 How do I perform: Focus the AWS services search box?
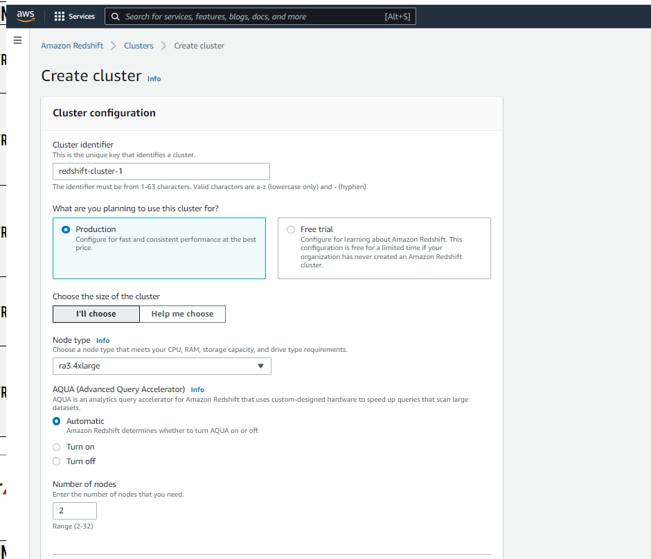pyautogui.click(x=260, y=17)
